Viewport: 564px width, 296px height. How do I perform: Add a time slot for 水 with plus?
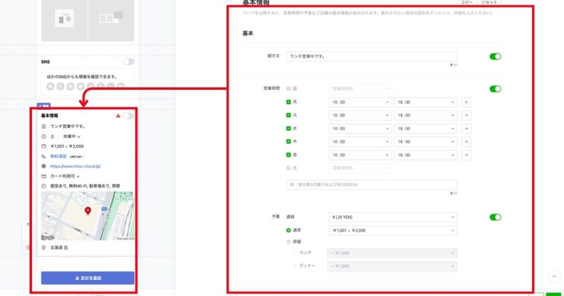point(466,129)
